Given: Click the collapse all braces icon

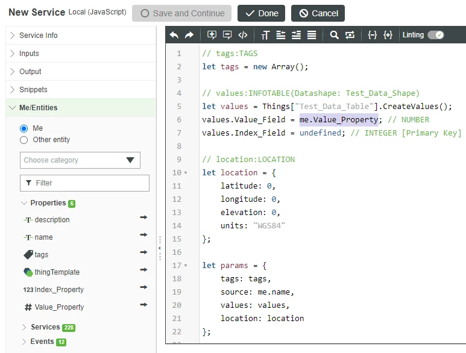Looking at the screenshot, I should point(372,35).
